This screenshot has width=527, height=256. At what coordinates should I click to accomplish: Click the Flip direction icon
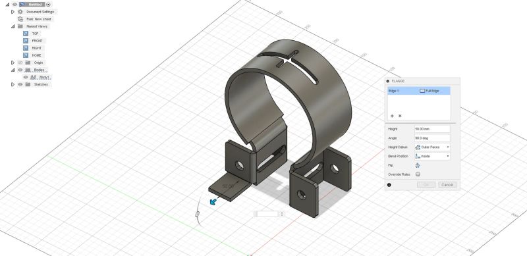click(418, 165)
